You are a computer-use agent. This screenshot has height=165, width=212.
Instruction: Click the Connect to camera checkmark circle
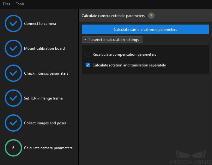tap(13, 23)
